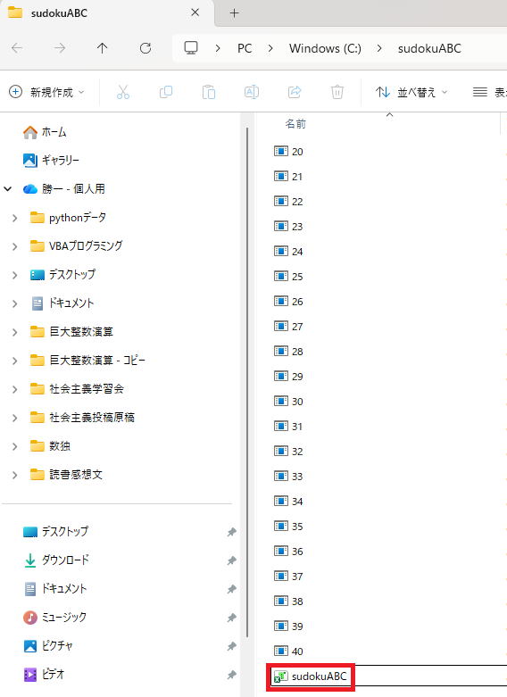Click the Paste clipboard icon
Viewport: 507px width, 697px height.
pyautogui.click(x=209, y=92)
